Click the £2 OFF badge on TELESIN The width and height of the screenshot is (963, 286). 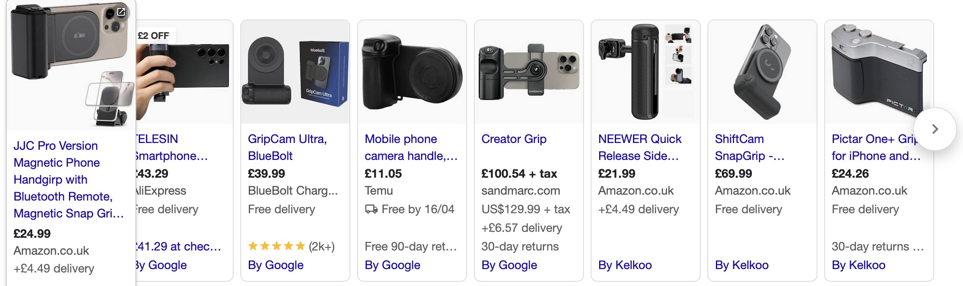pos(154,36)
